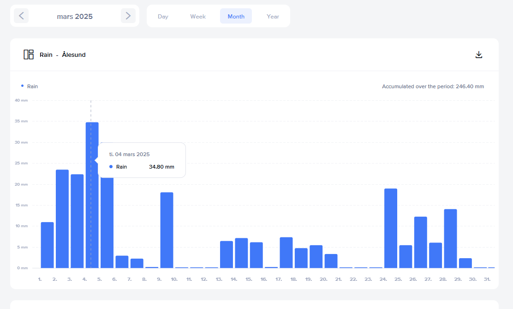Image resolution: width=513 pixels, height=309 pixels.
Task: Select the Month view tab
Action: coord(236,16)
